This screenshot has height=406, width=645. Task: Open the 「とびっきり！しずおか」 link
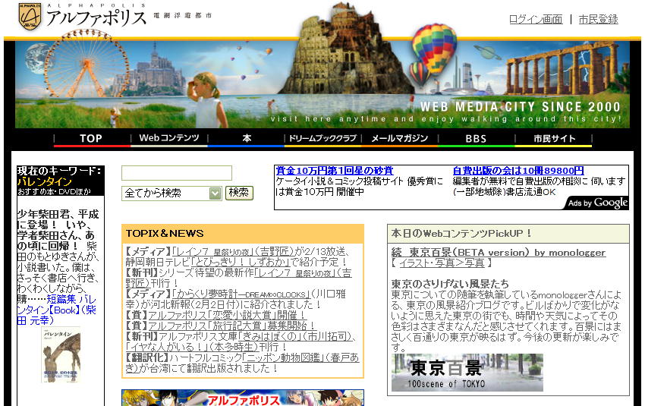241,262
